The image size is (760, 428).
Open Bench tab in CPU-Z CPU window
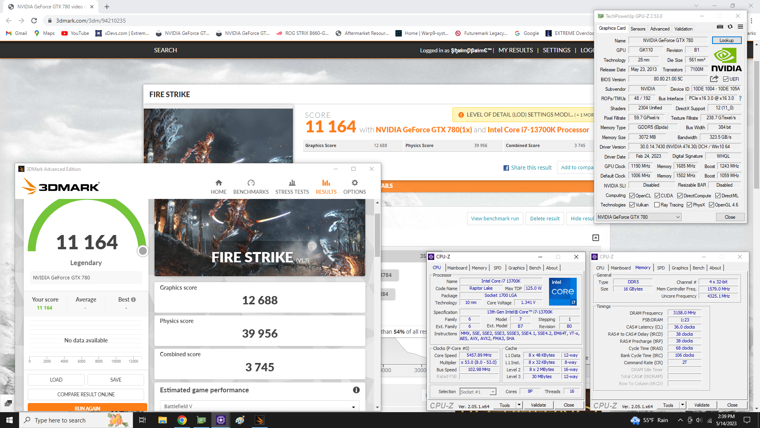[535, 268]
